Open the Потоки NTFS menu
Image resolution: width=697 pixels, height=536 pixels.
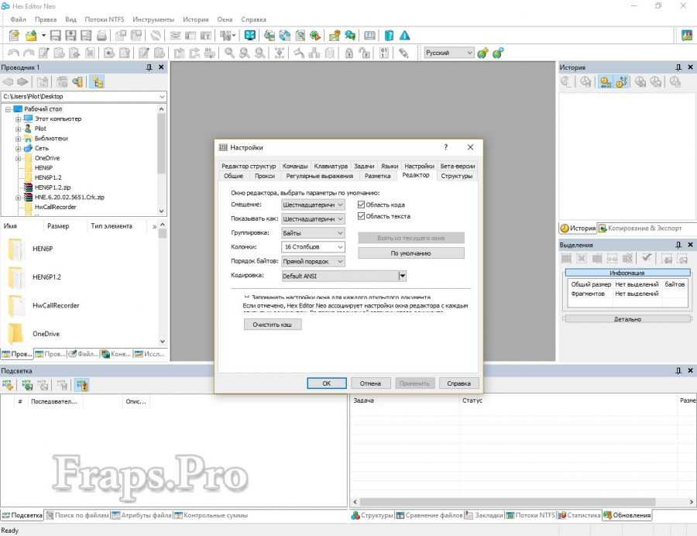click(105, 19)
